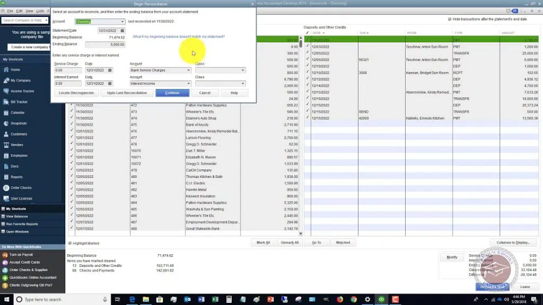Click Order Checks & Supplies icon

pyautogui.click(x=5, y=270)
